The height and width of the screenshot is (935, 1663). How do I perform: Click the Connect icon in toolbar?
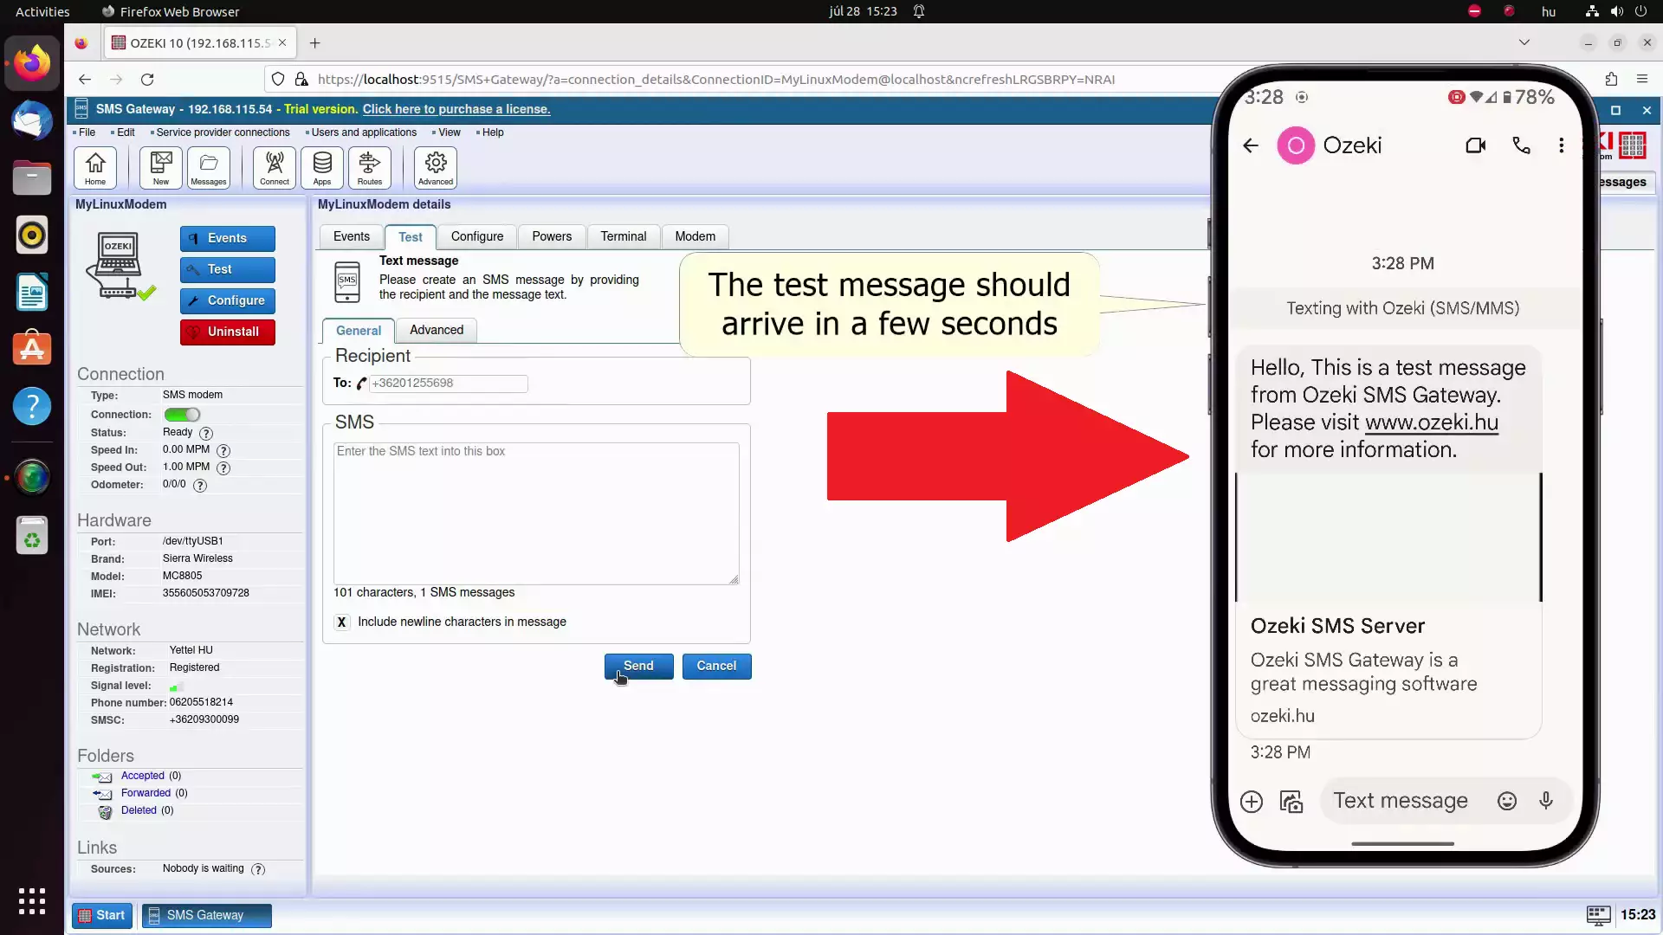[x=274, y=168]
